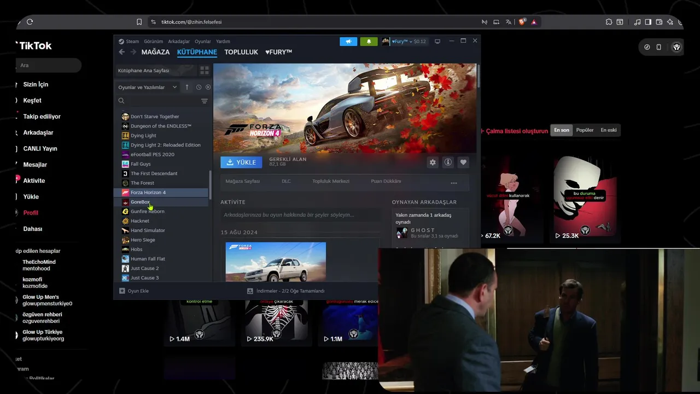700x394 pixels.
Task: Open the ♥FURY™ profile tab
Action: click(x=278, y=52)
